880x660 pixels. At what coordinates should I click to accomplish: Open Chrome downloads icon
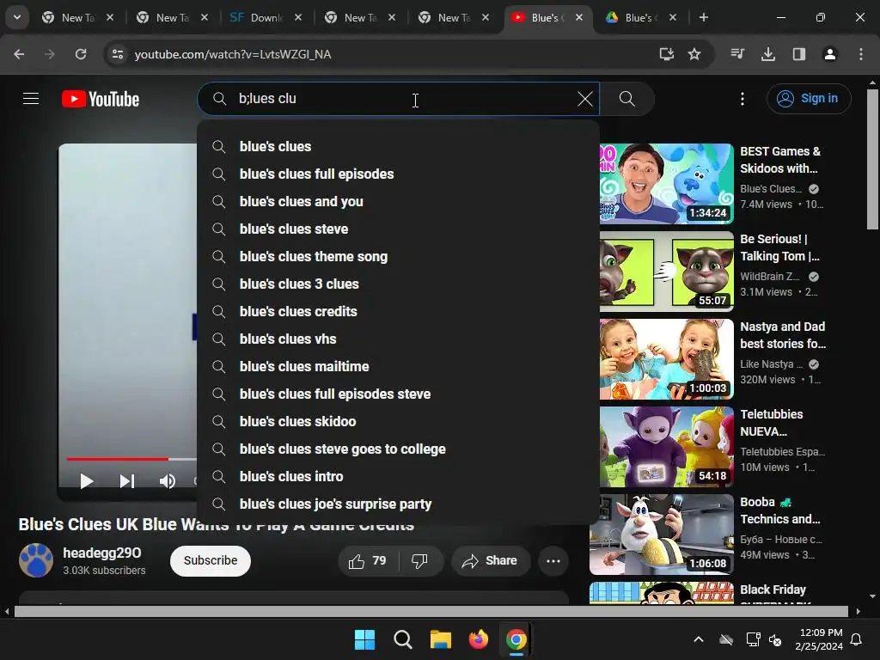pyautogui.click(x=768, y=54)
